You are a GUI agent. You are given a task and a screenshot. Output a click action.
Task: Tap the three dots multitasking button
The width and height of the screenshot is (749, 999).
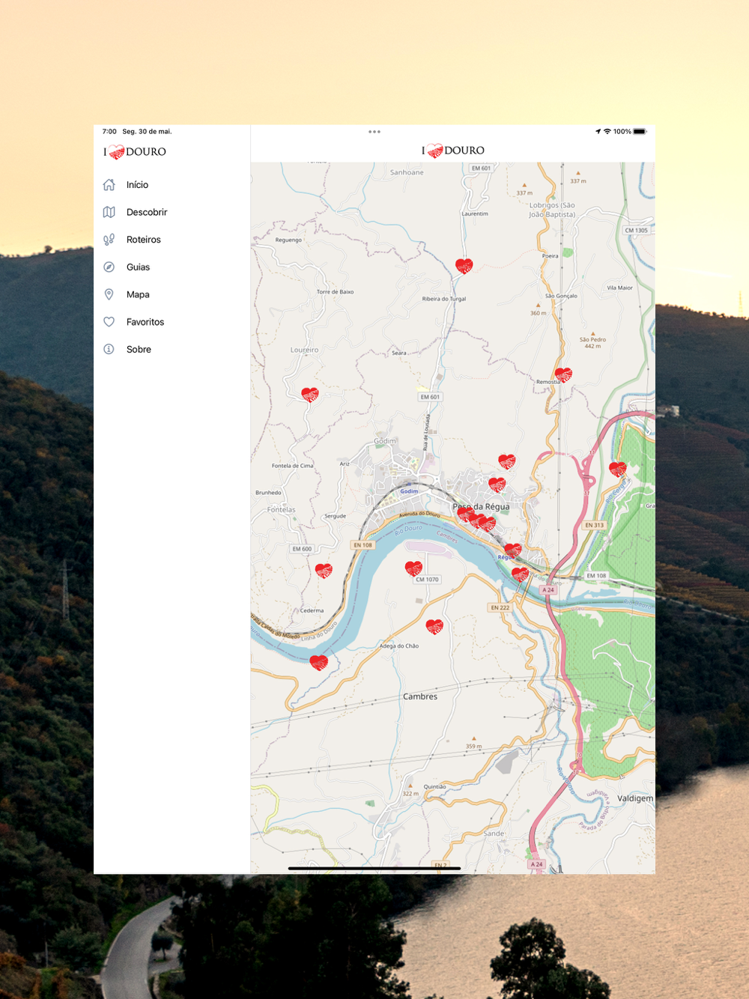[x=374, y=132]
